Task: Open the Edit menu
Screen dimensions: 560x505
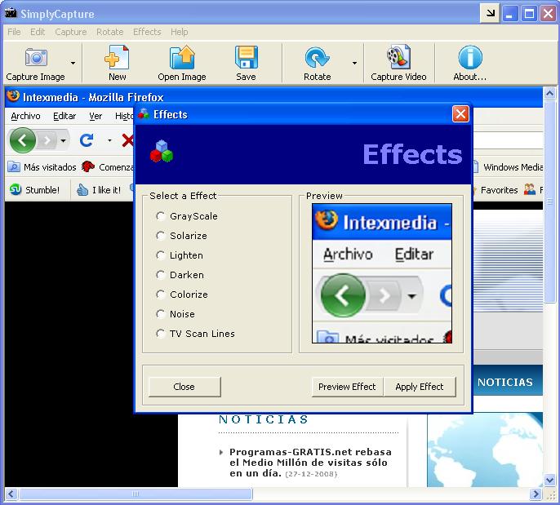Action: [38, 32]
